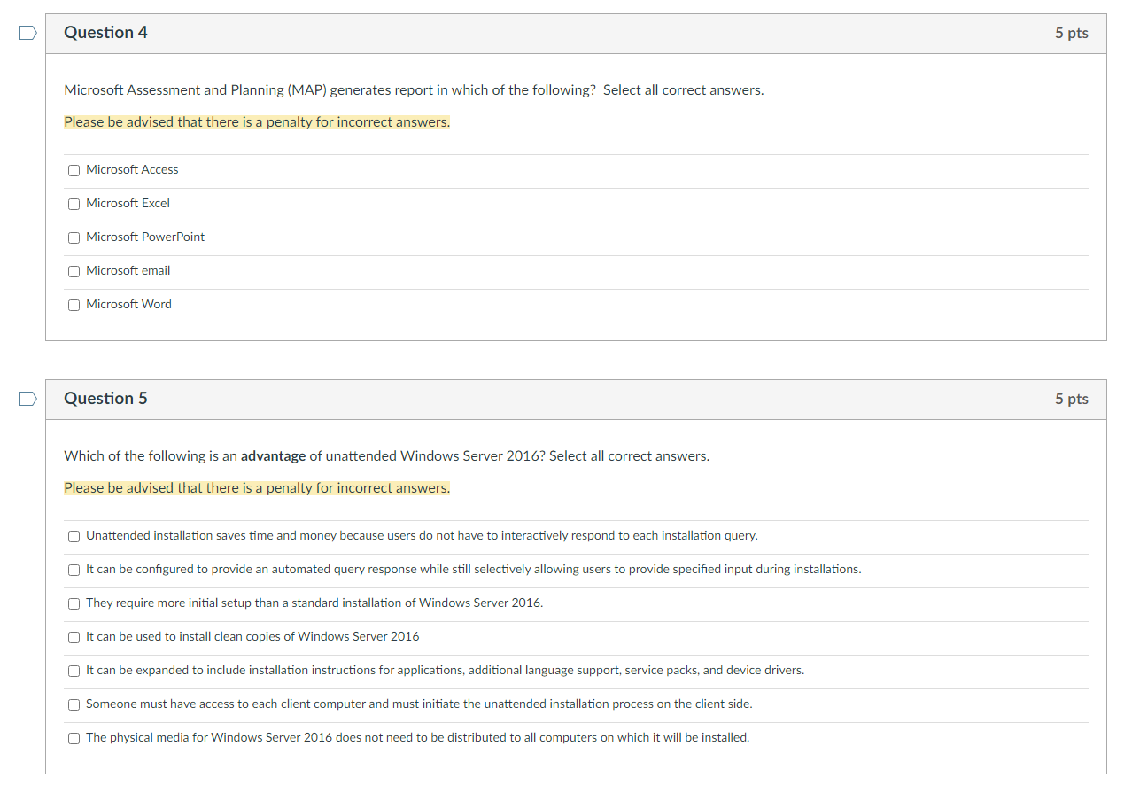Flag Question 5 with the bookmark icon
This screenshot has width=1132, height=793.
(28, 399)
